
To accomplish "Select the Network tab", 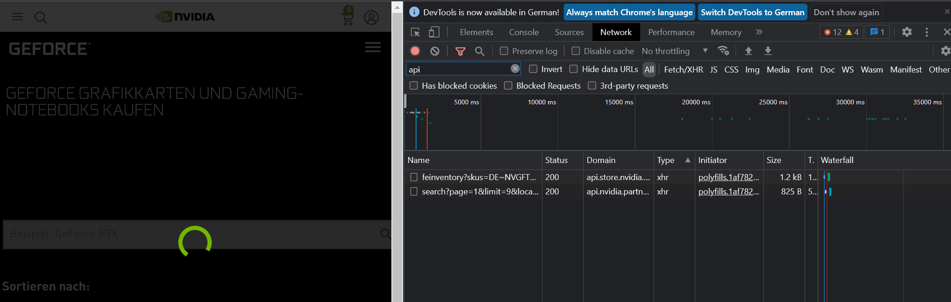I will (x=616, y=32).
